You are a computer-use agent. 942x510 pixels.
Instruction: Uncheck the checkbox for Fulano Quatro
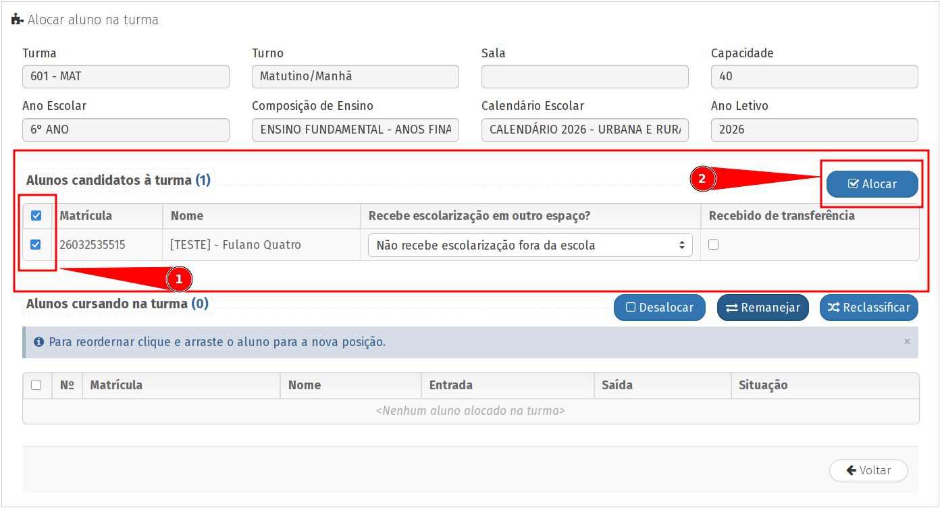pyautogui.click(x=36, y=245)
